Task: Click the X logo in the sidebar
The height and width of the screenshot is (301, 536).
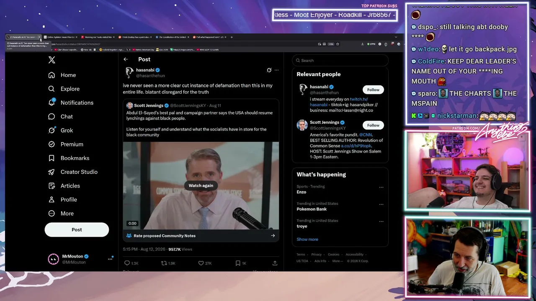Action: tap(52, 60)
